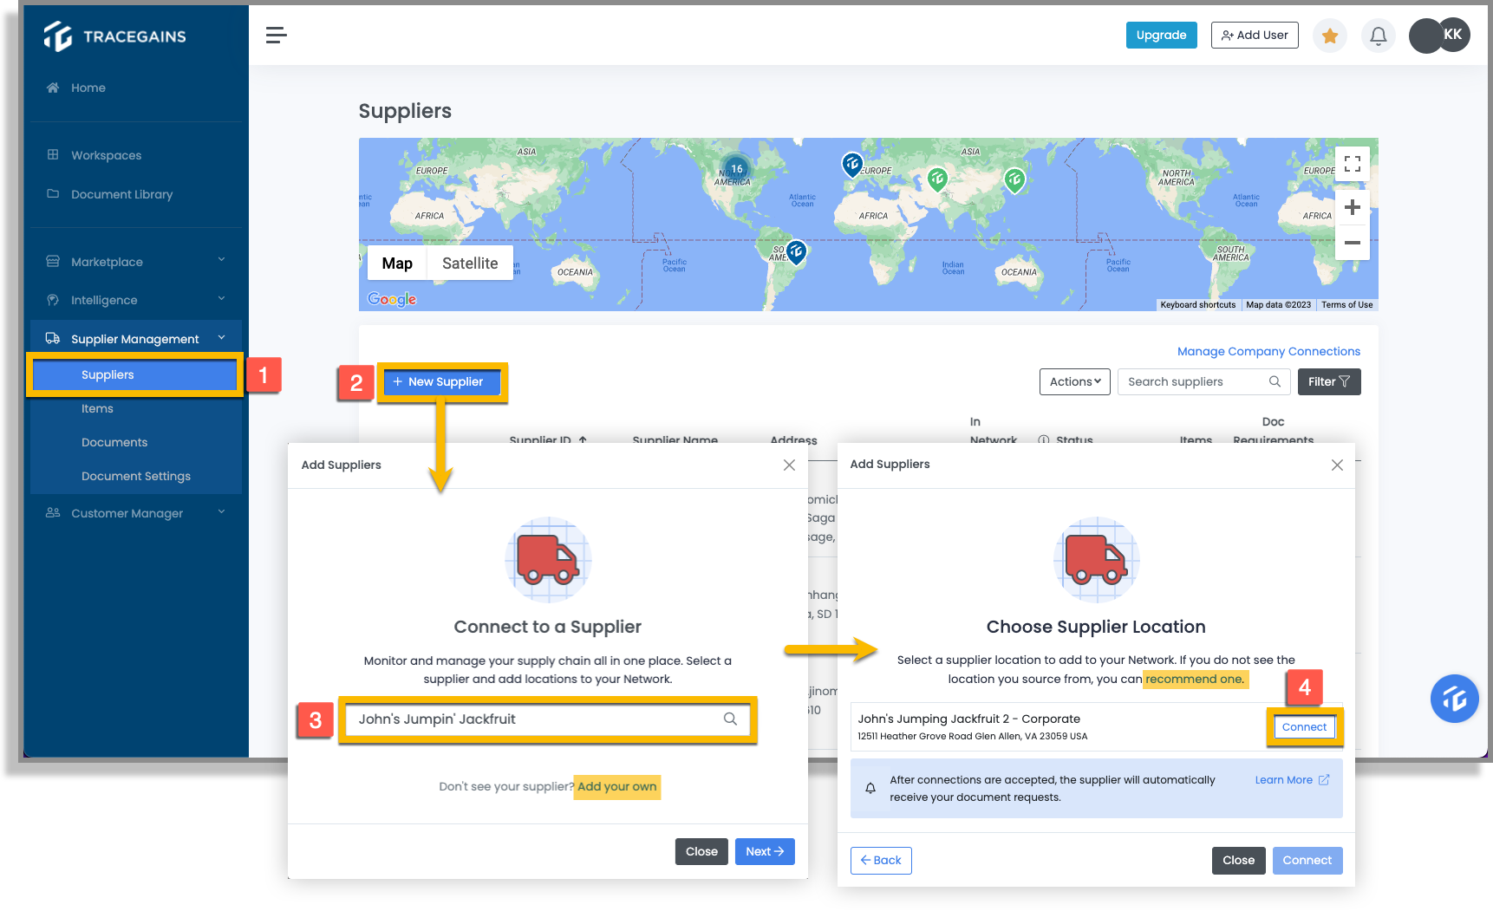The width and height of the screenshot is (1493, 911).
Task: Open the Actions dropdown
Action: point(1074,381)
